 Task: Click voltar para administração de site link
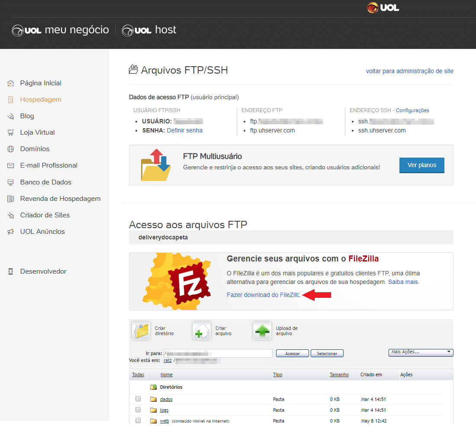(x=409, y=71)
